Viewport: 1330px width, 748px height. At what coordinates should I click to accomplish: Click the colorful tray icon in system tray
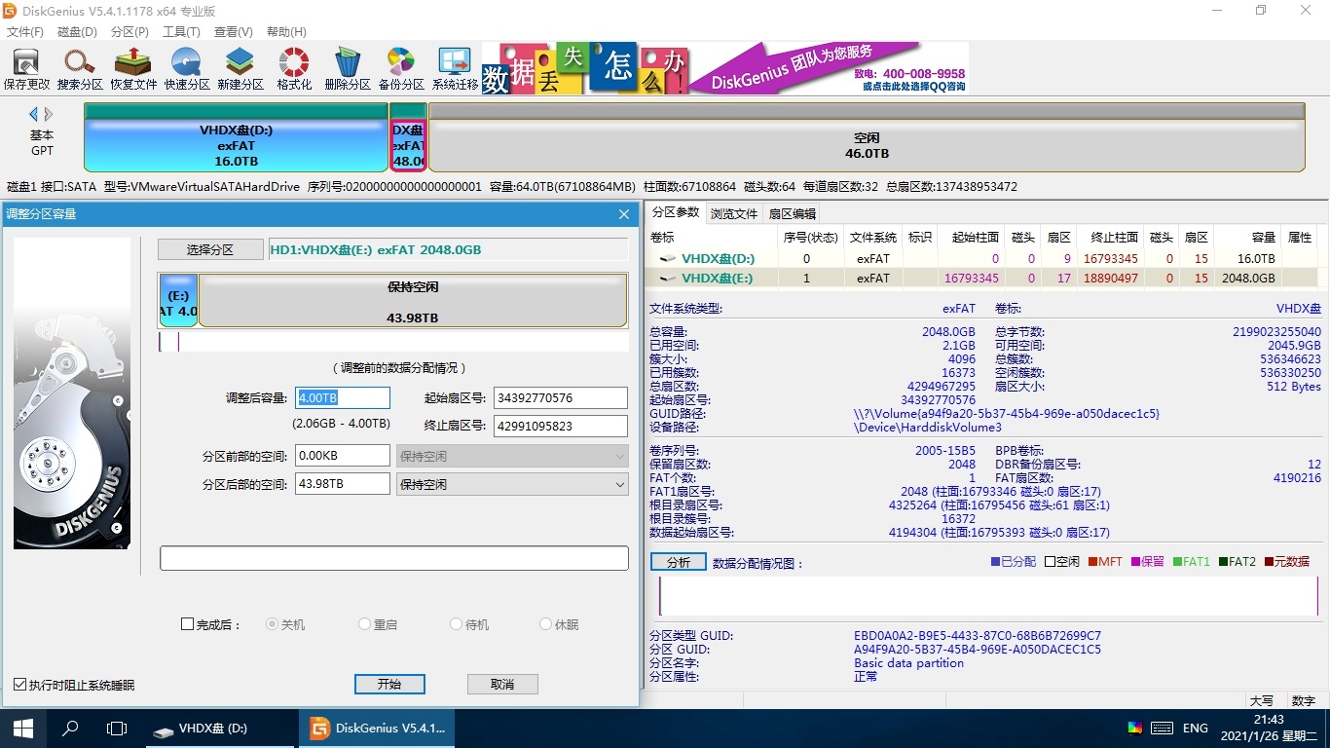pos(1134,728)
